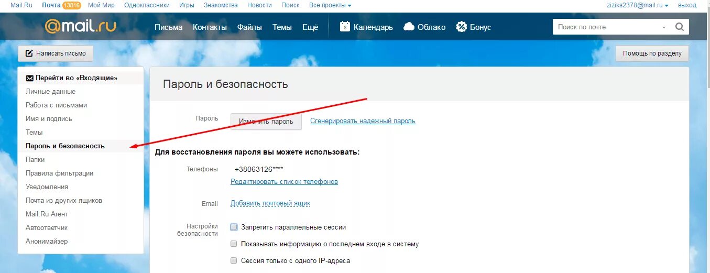Open the search options dropdown arrow
This screenshot has height=273, width=710.
664,27
